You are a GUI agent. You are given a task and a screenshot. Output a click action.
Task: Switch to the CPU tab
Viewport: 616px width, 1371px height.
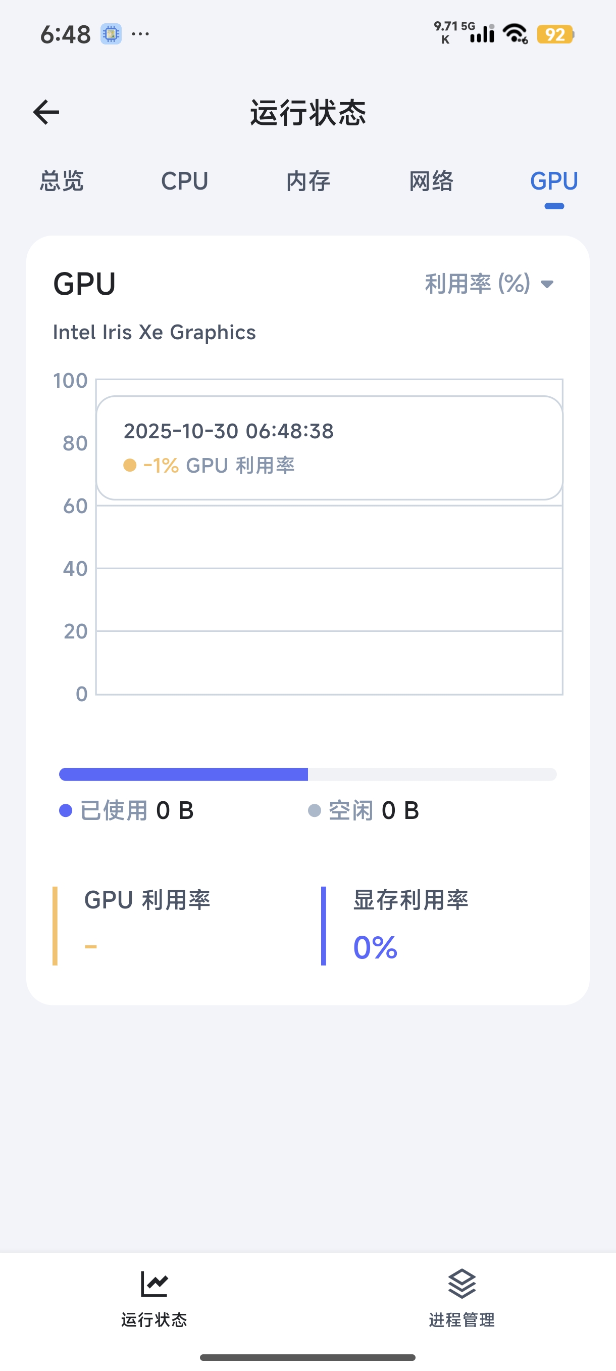click(184, 181)
